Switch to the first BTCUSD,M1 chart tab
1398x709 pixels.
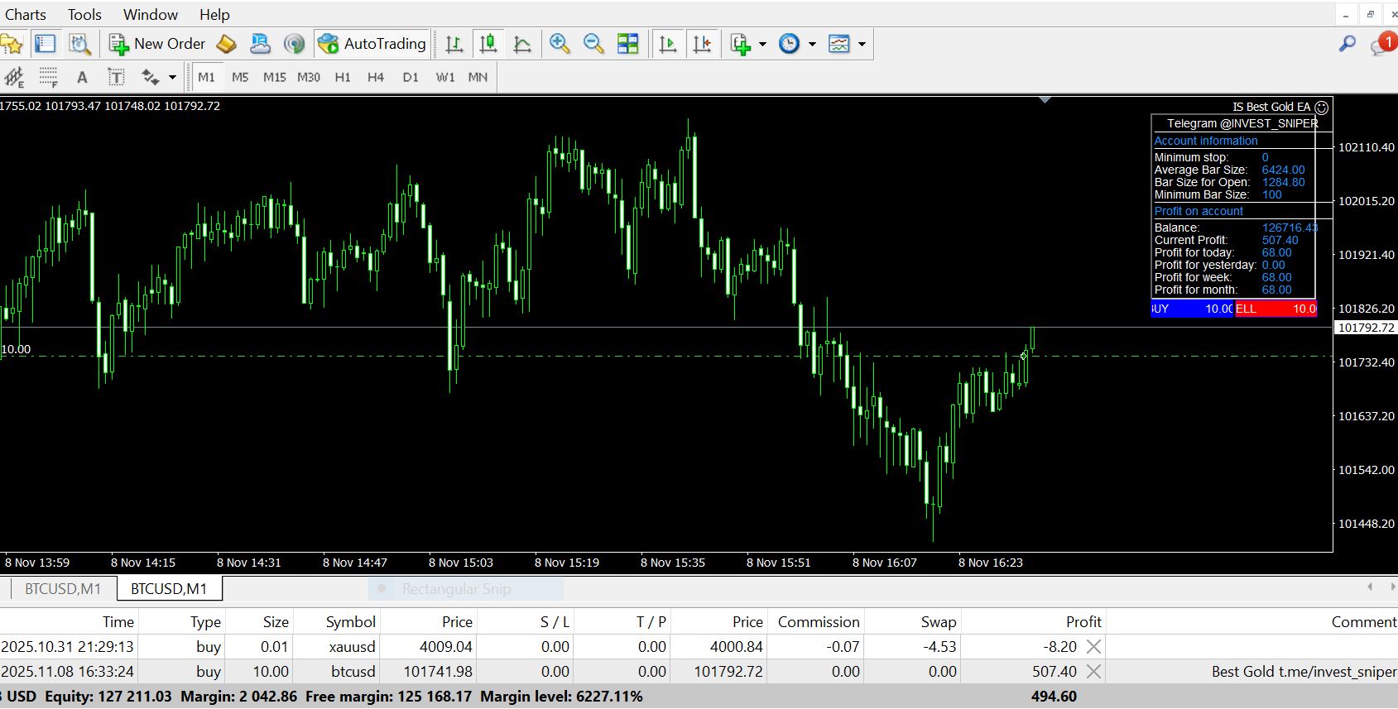point(62,589)
